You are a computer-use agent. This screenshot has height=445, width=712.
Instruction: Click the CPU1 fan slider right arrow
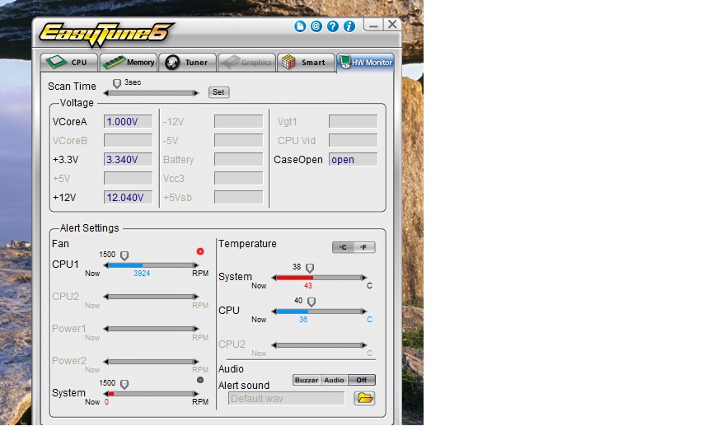[x=195, y=265]
